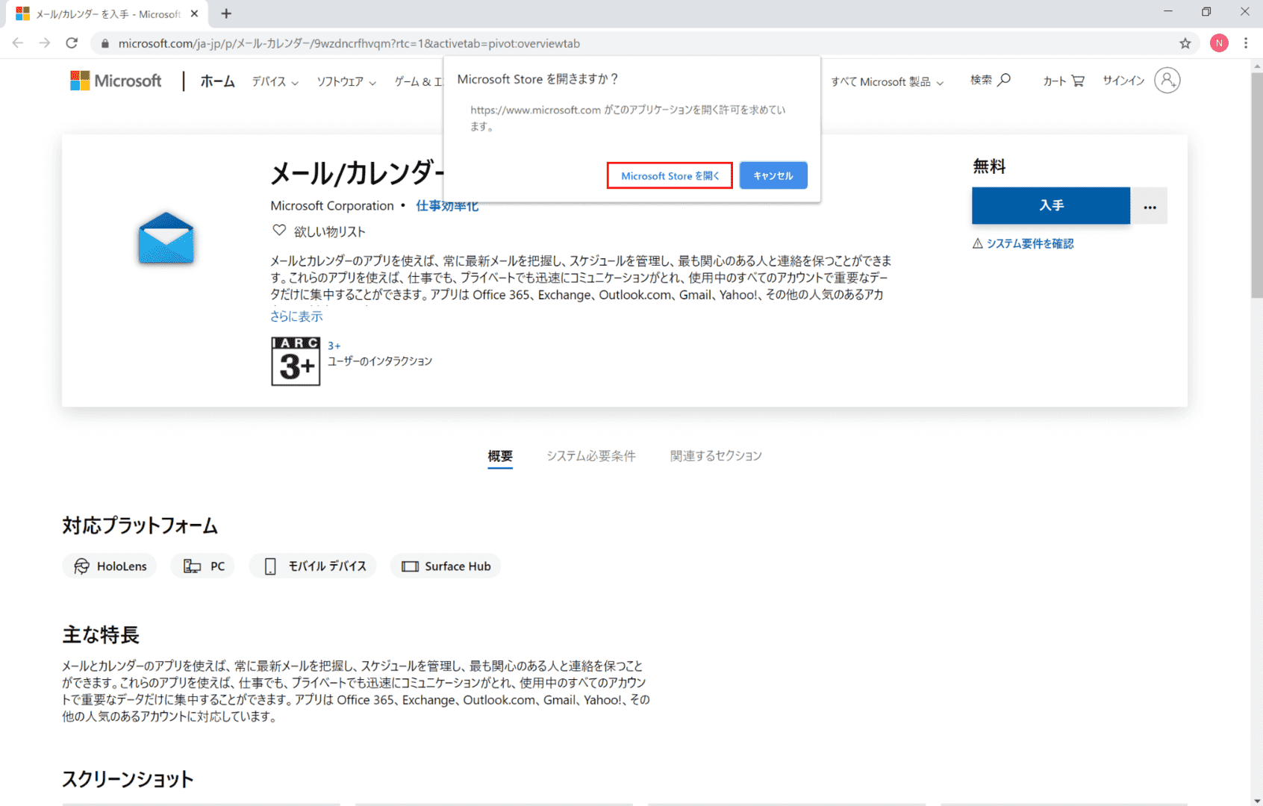Expand description with さらに表示

pyautogui.click(x=296, y=316)
